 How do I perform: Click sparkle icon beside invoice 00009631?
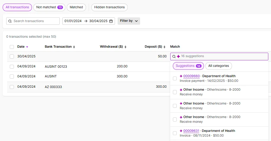pos(181,131)
